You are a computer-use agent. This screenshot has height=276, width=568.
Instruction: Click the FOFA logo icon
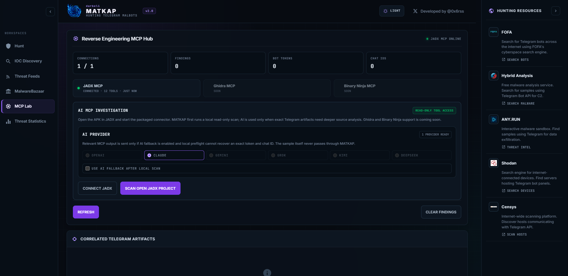click(494, 32)
